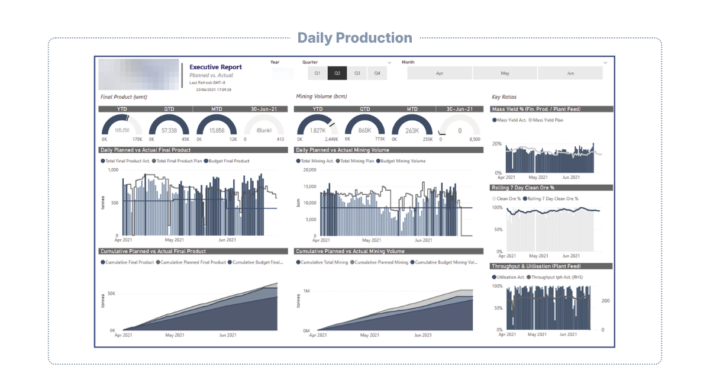Screen dimensions: 710x373
Task: Click the Budget Final Product legend item
Action: tap(227, 161)
